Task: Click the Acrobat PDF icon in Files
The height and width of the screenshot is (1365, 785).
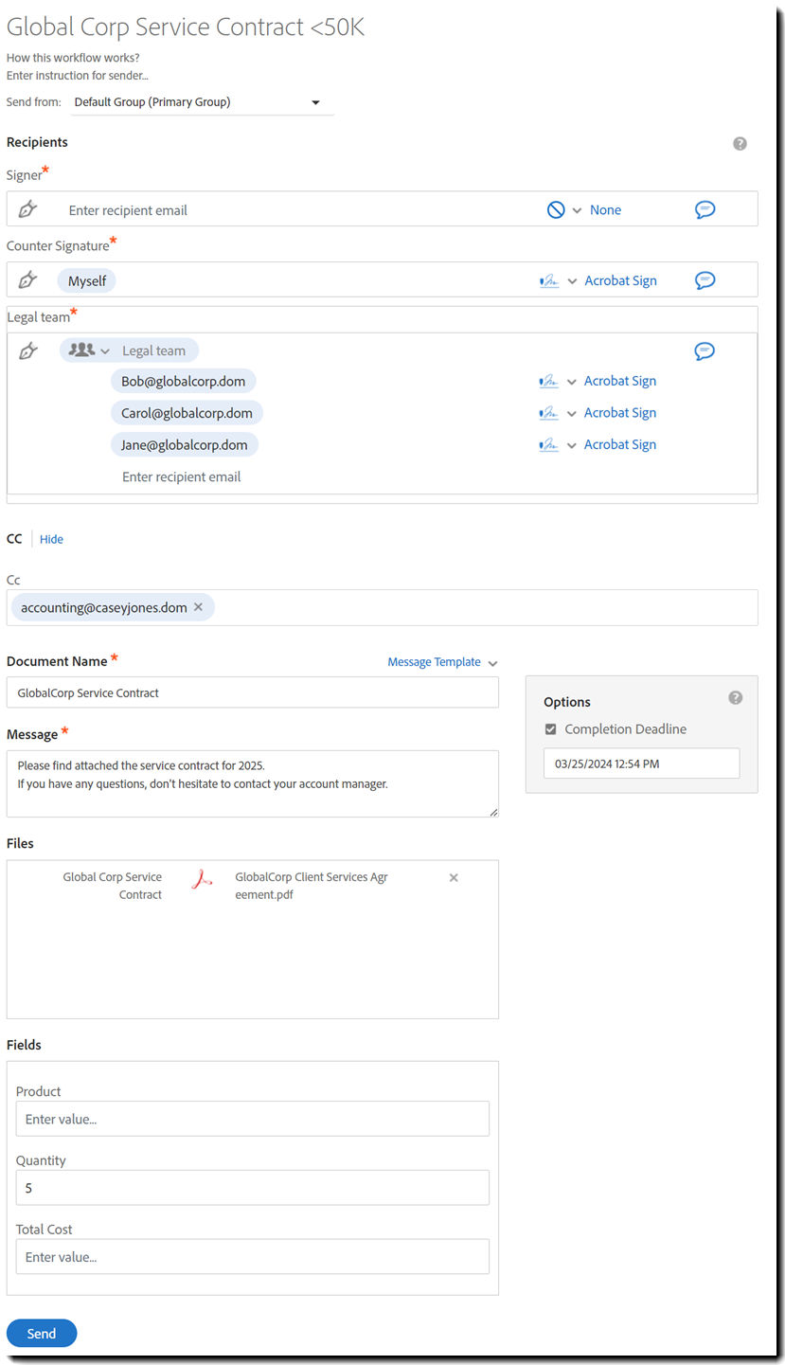Action: [201, 880]
